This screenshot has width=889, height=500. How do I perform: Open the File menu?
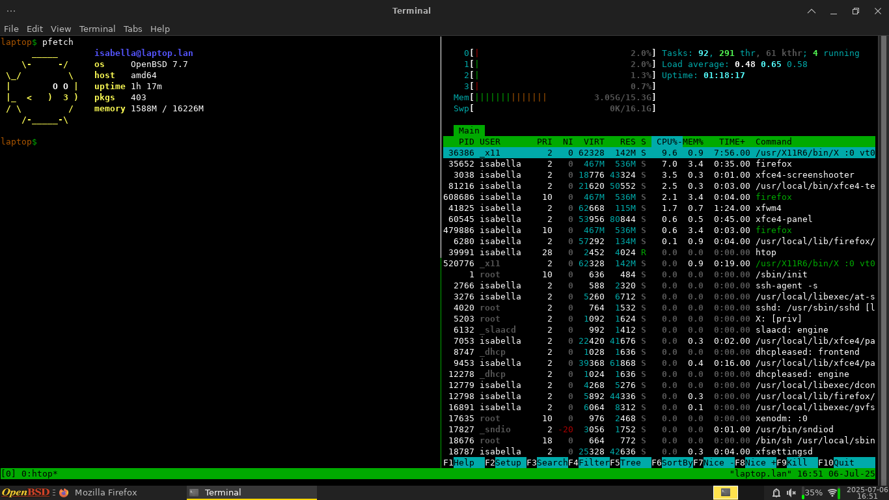[11, 29]
